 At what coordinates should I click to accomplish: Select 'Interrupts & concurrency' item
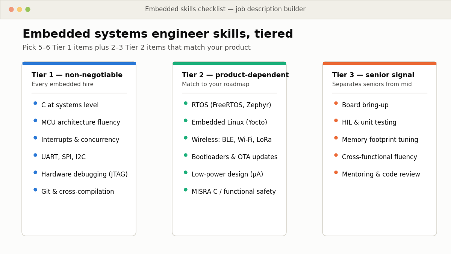click(80, 140)
